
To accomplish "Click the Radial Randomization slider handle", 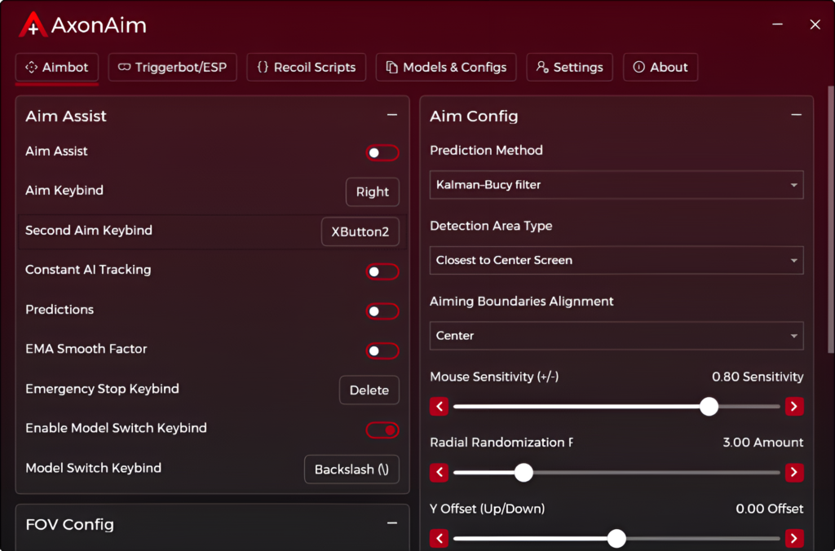I will (x=524, y=472).
